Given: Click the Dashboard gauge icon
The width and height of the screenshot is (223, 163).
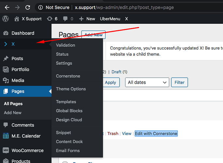Looking at the screenshot, I should click(6, 33).
